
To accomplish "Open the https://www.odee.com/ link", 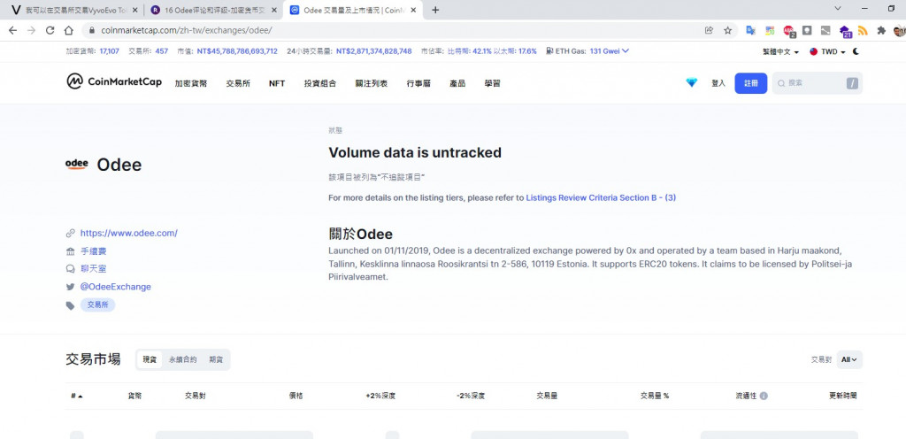I will coord(129,234).
